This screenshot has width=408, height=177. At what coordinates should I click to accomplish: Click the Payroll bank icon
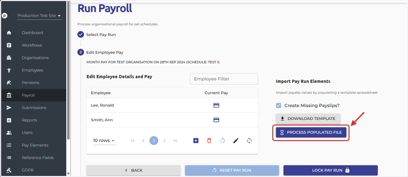click(x=9, y=95)
